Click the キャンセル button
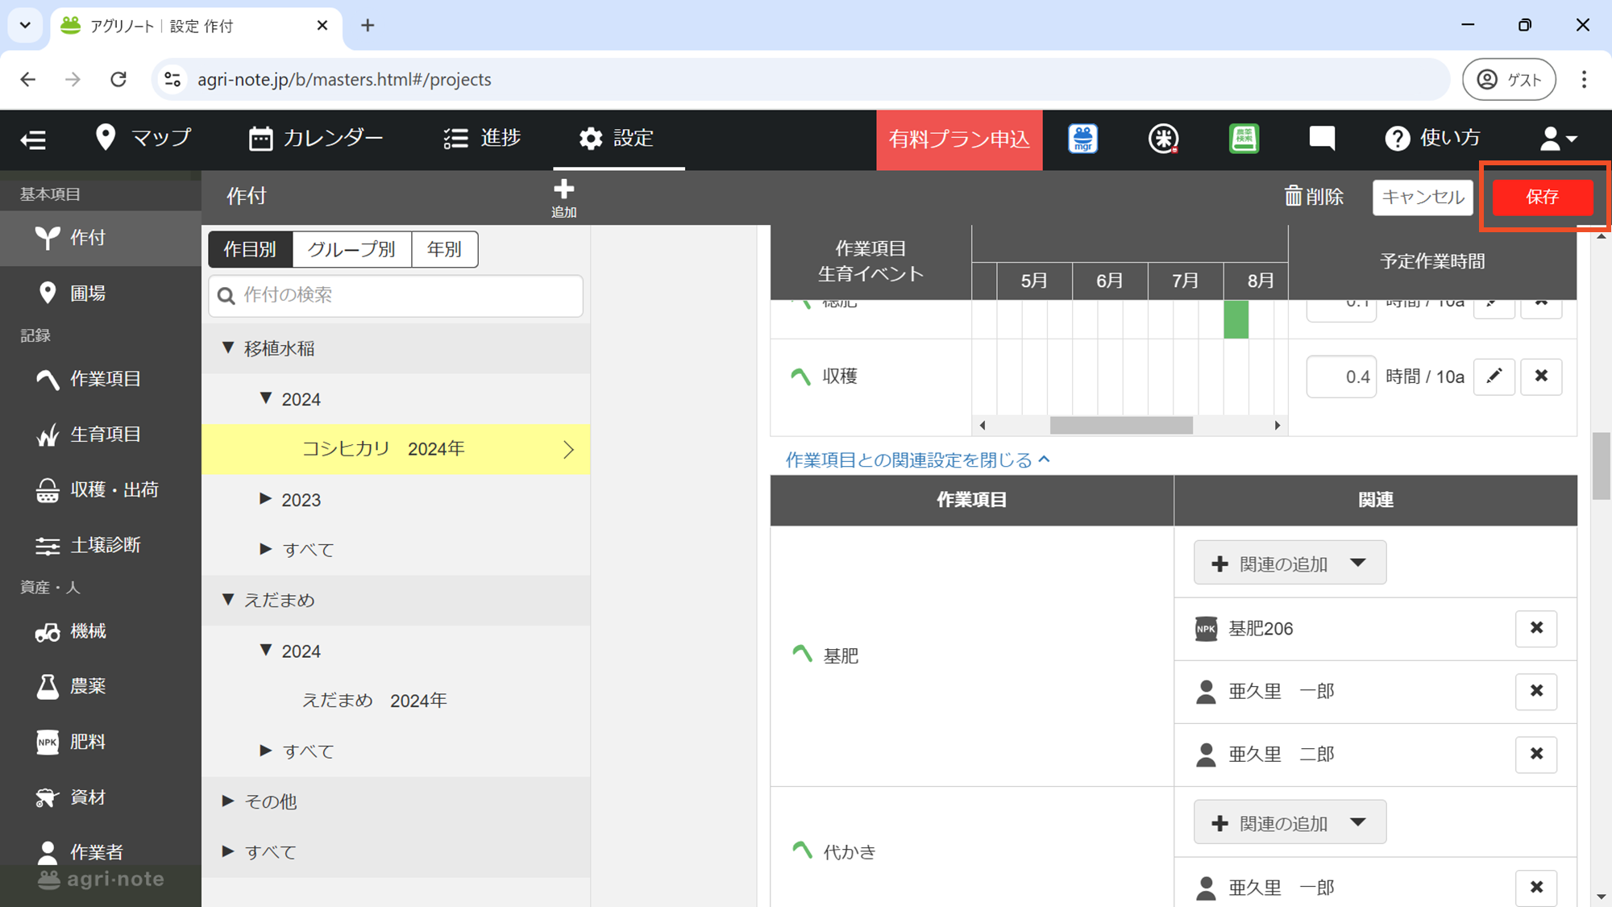 [1423, 197]
